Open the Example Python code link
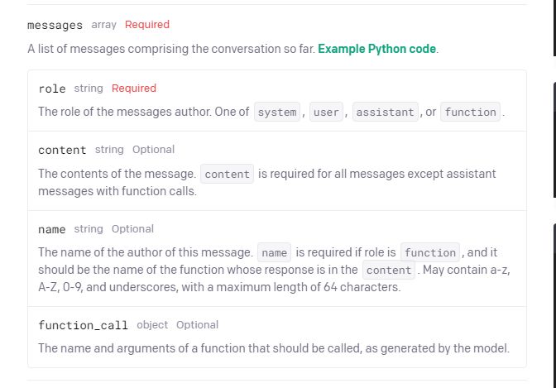556x388 pixels. [376, 49]
